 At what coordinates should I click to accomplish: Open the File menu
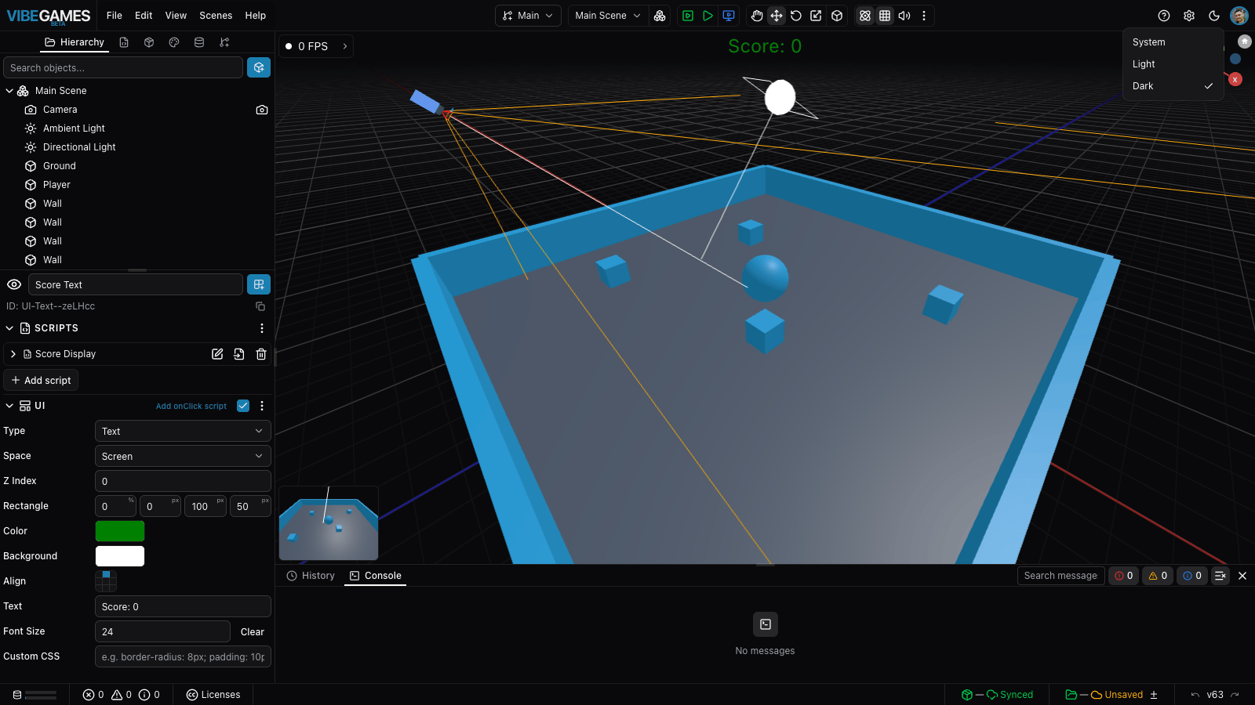[x=115, y=16]
